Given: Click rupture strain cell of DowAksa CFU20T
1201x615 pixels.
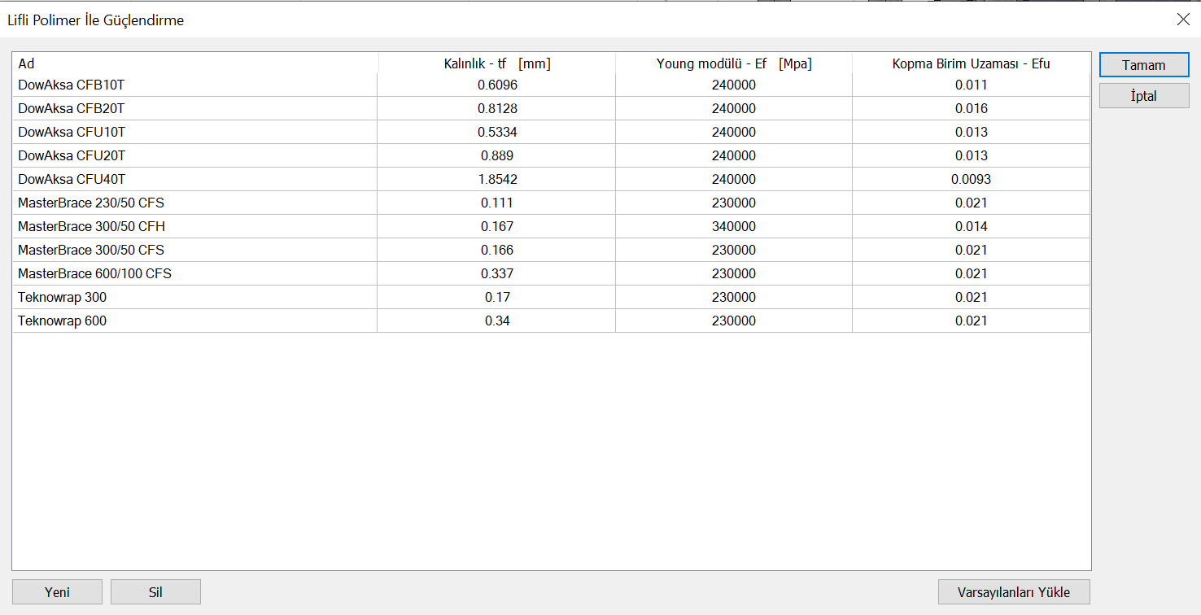Looking at the screenshot, I should (x=971, y=155).
